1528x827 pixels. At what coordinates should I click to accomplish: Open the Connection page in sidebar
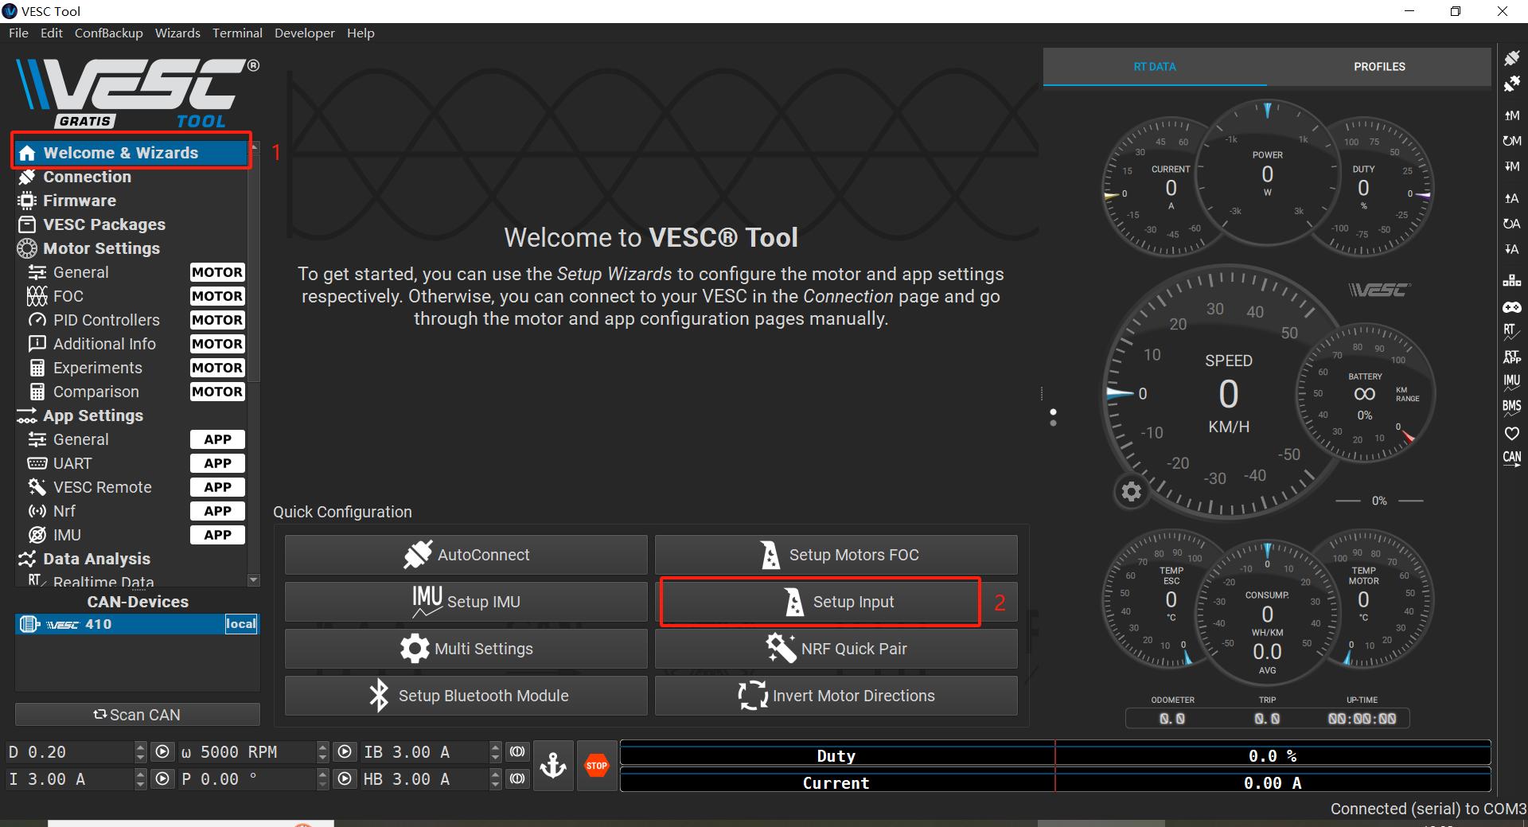coord(131,177)
